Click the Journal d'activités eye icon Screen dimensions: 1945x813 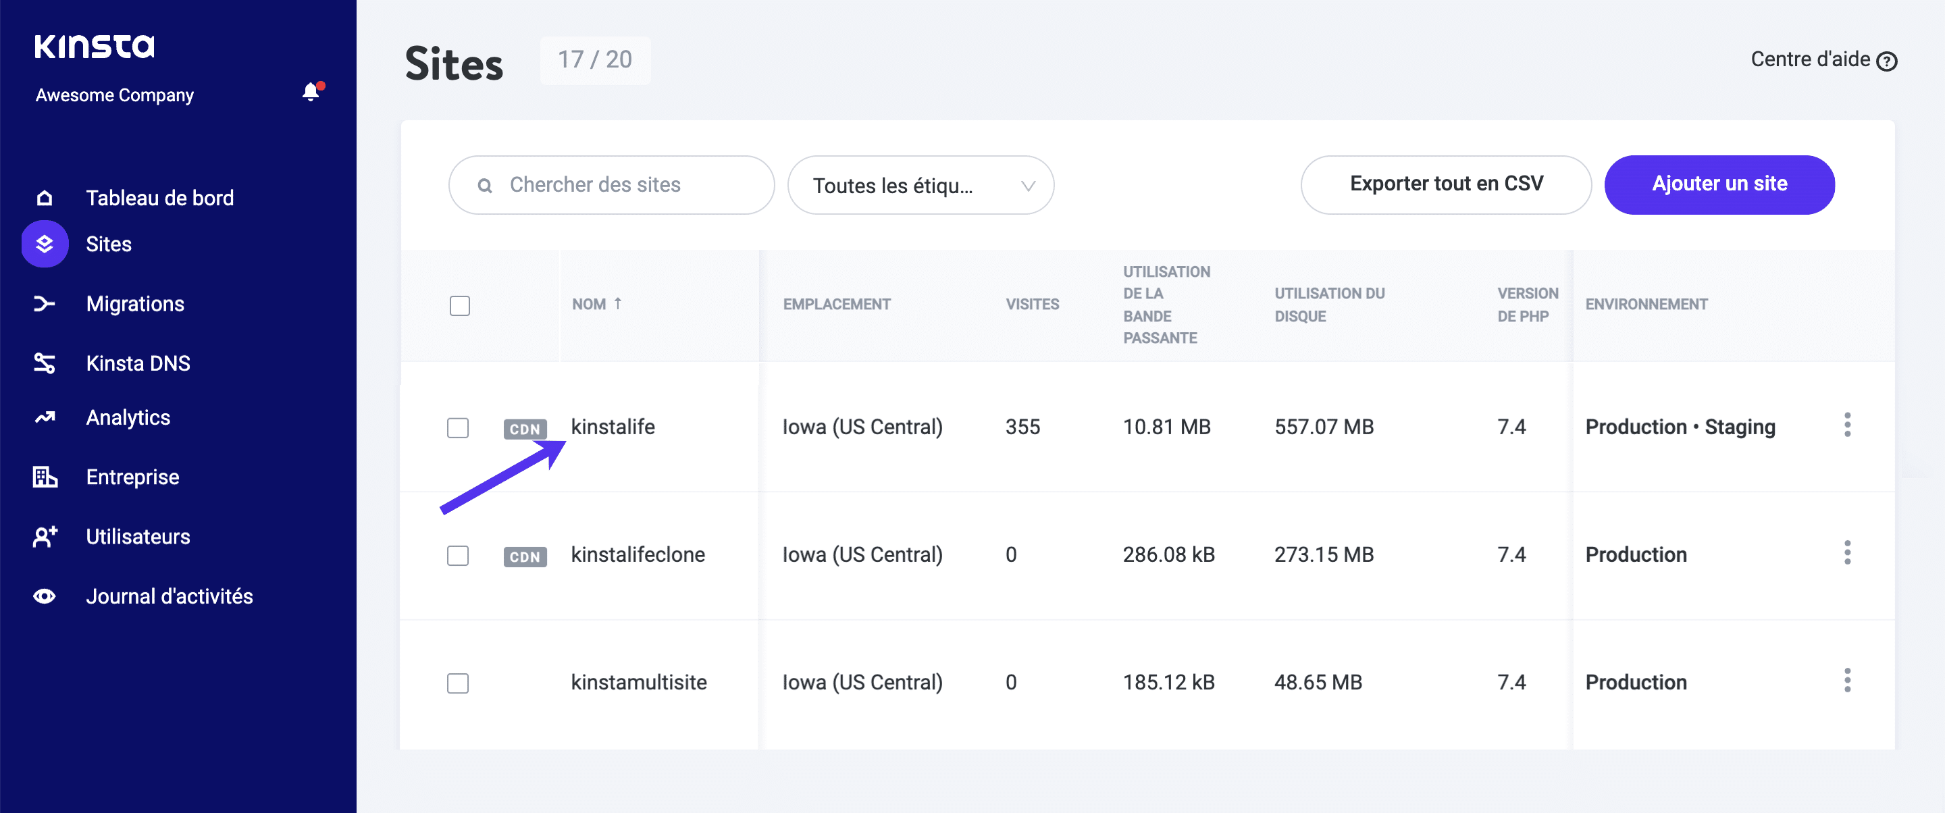[45, 596]
